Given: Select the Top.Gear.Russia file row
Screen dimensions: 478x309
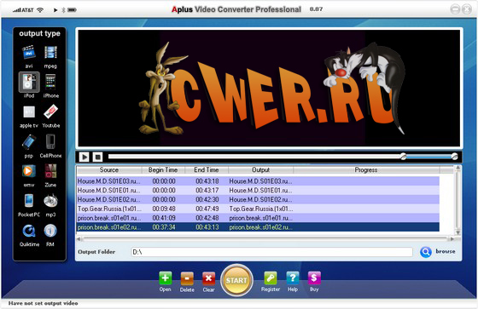Looking at the screenshot, I should pos(258,209).
